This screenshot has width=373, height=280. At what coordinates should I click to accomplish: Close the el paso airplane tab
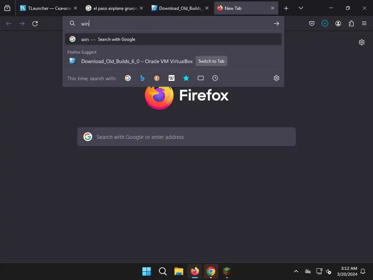141,8
